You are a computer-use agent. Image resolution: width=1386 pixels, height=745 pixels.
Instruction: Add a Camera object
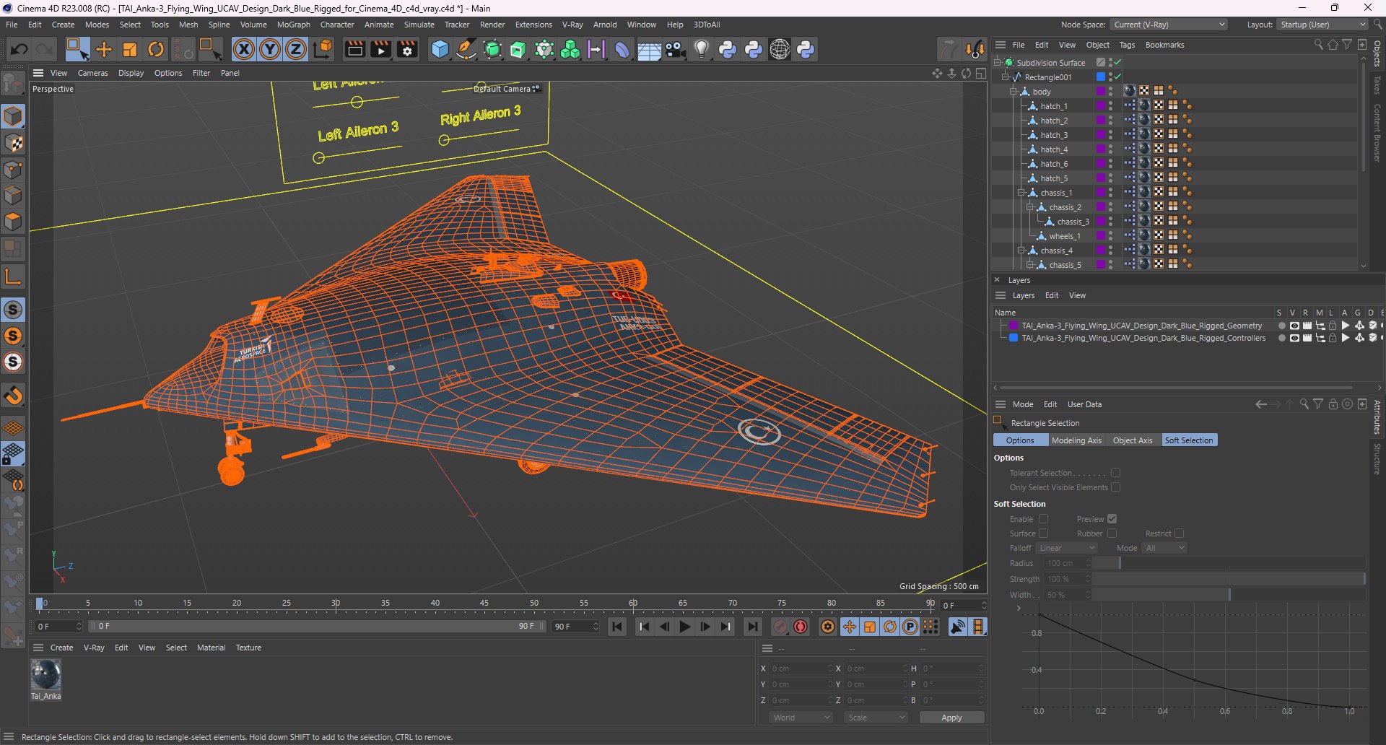(x=676, y=49)
